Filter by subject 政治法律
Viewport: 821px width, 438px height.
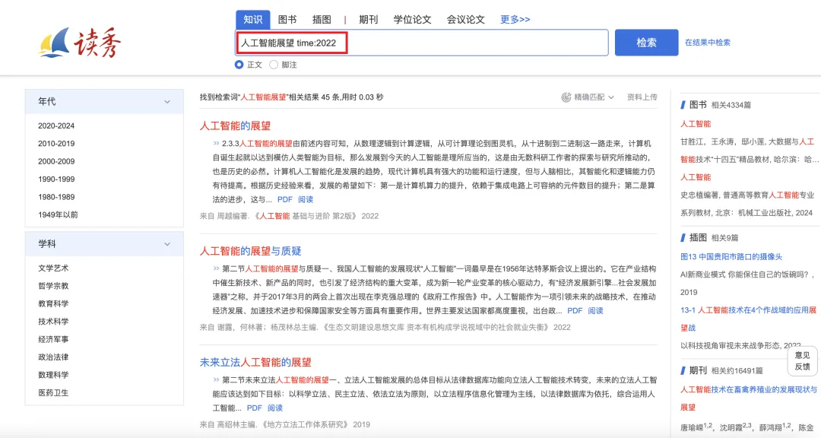(53, 357)
